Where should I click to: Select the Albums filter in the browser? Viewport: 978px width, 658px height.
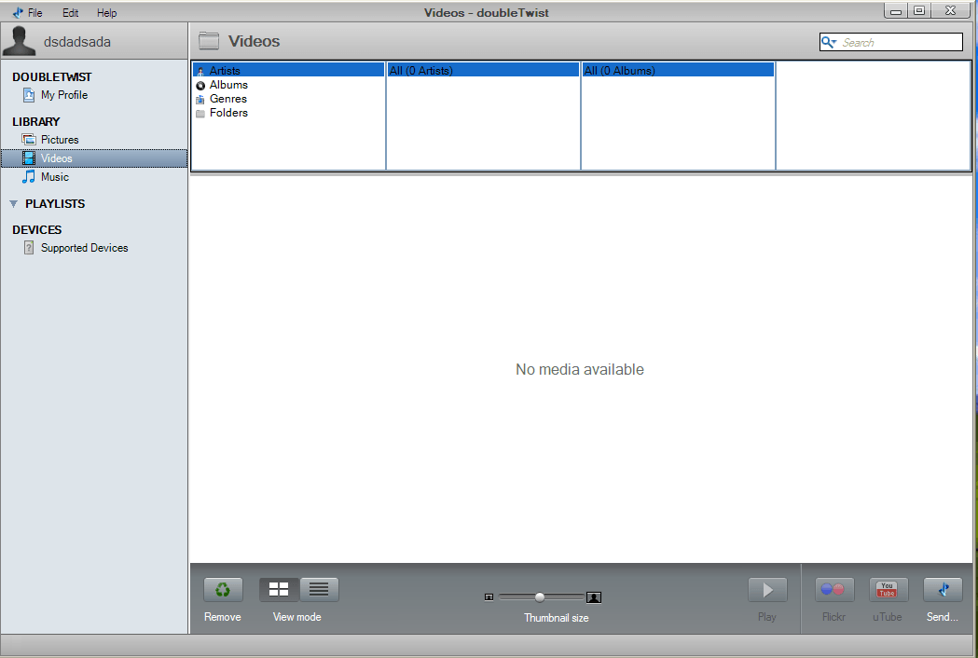pos(227,84)
